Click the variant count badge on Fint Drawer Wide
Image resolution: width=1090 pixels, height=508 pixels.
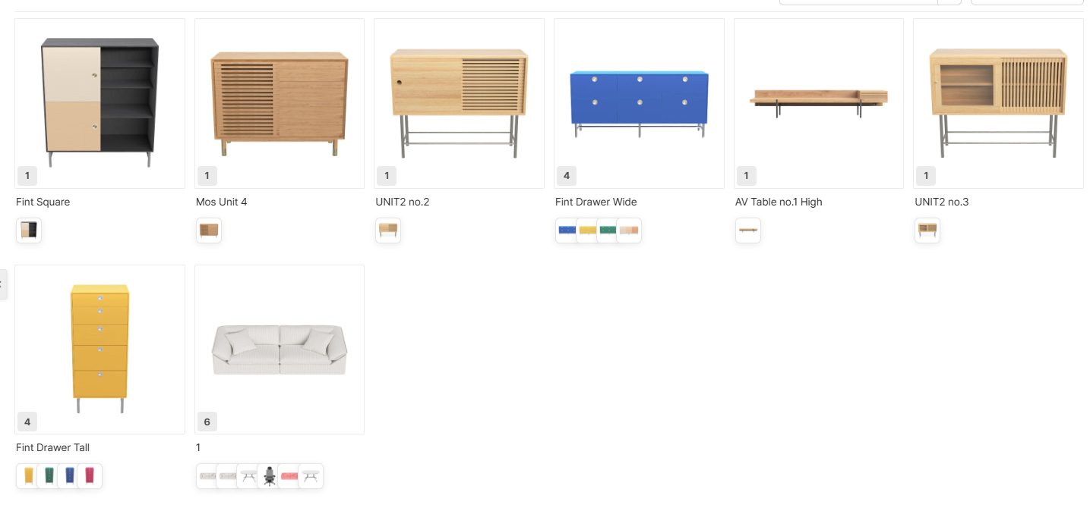click(566, 176)
